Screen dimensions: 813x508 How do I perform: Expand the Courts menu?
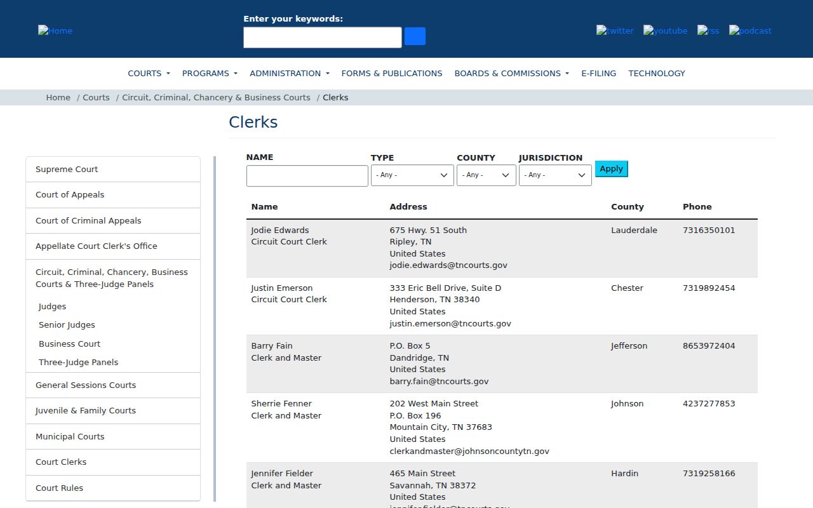[x=149, y=73]
